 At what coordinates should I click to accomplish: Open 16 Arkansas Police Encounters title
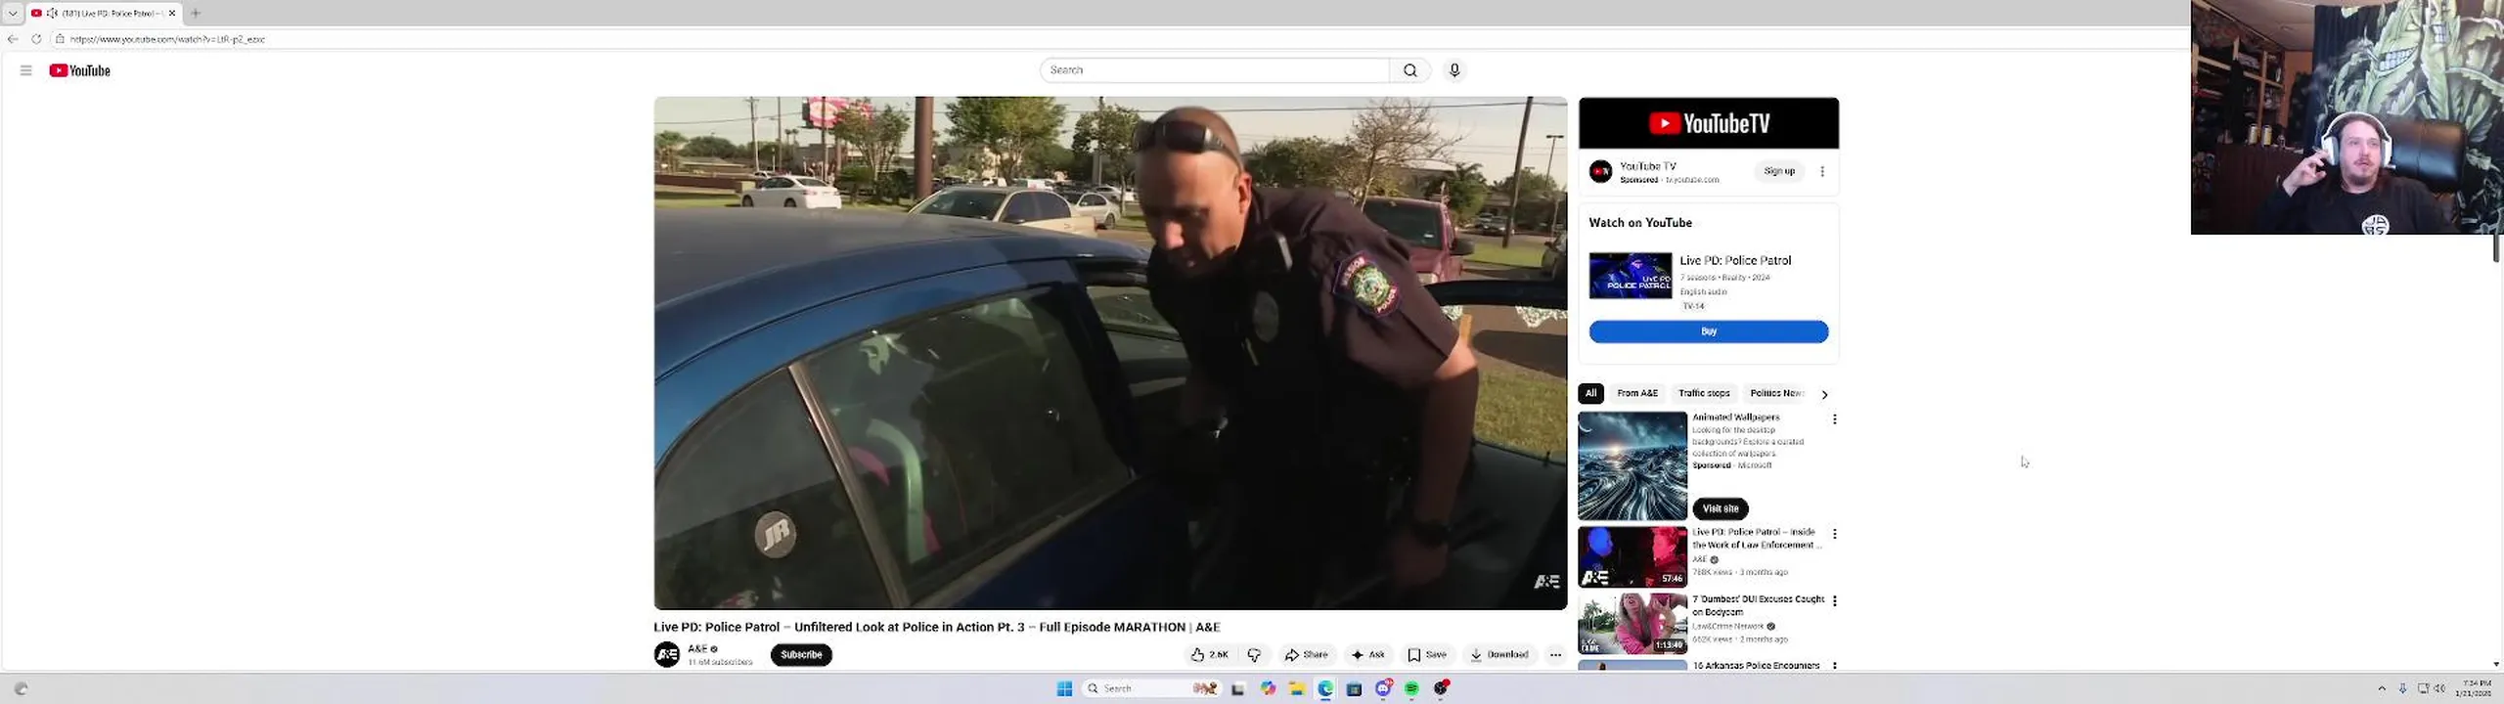click(1756, 666)
